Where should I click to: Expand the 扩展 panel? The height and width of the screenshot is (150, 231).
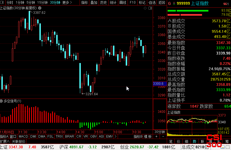click(5, 141)
